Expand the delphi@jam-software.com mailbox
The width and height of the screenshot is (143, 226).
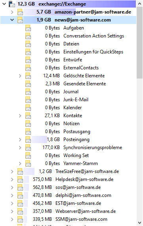click(x=12, y=195)
